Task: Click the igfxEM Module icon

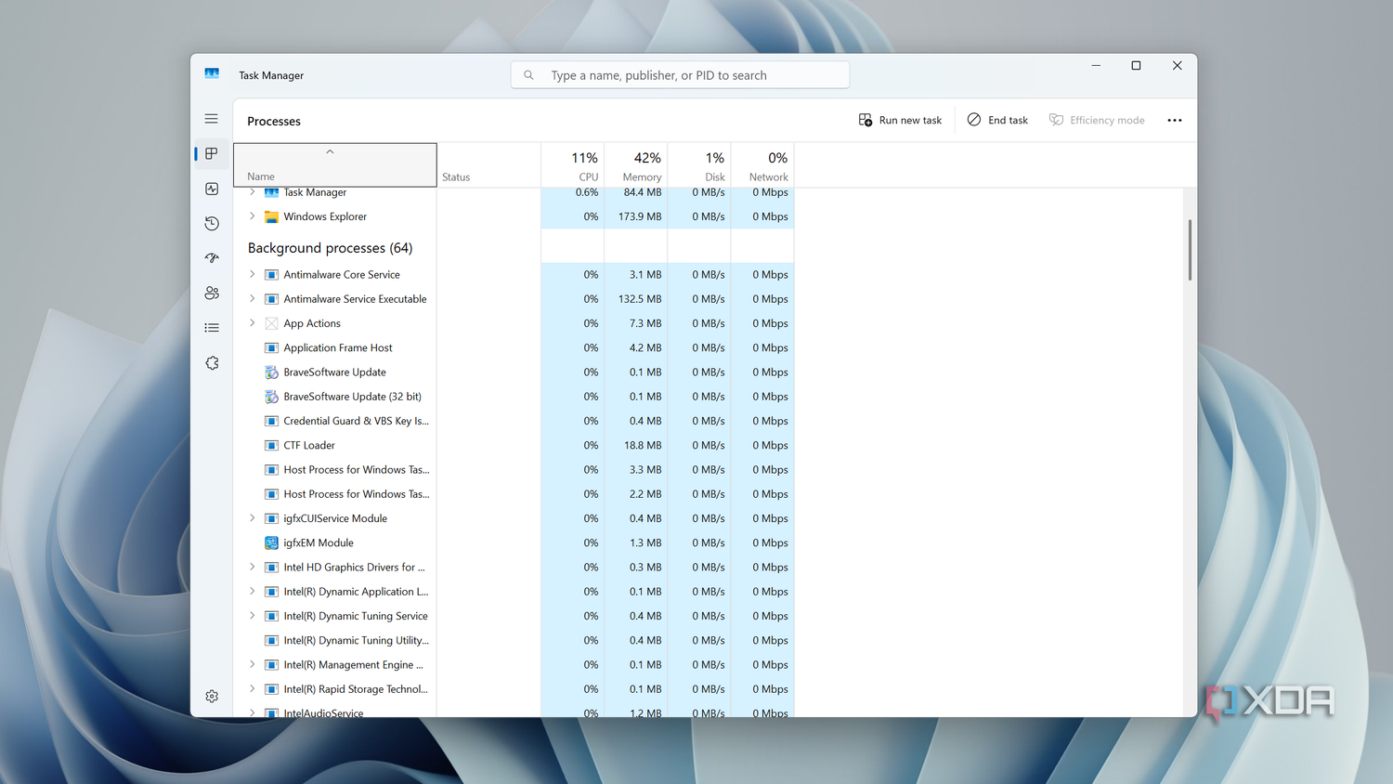Action: click(x=271, y=543)
